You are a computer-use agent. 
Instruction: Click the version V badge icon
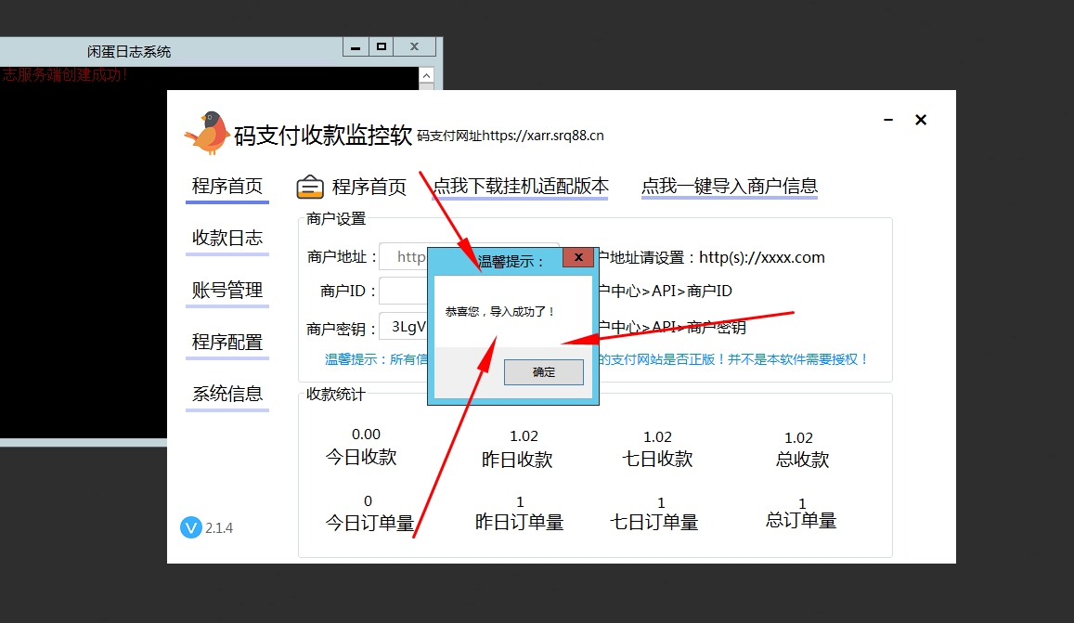pyautogui.click(x=190, y=527)
